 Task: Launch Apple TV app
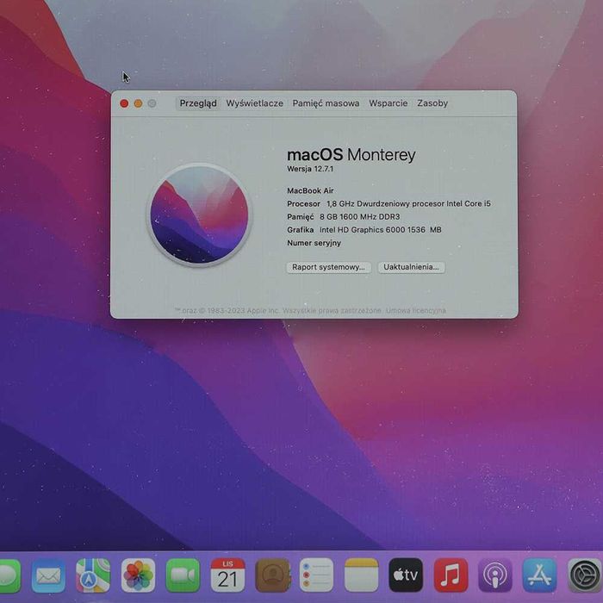pyautogui.click(x=406, y=575)
